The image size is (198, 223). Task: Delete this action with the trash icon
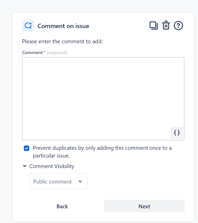point(166,25)
